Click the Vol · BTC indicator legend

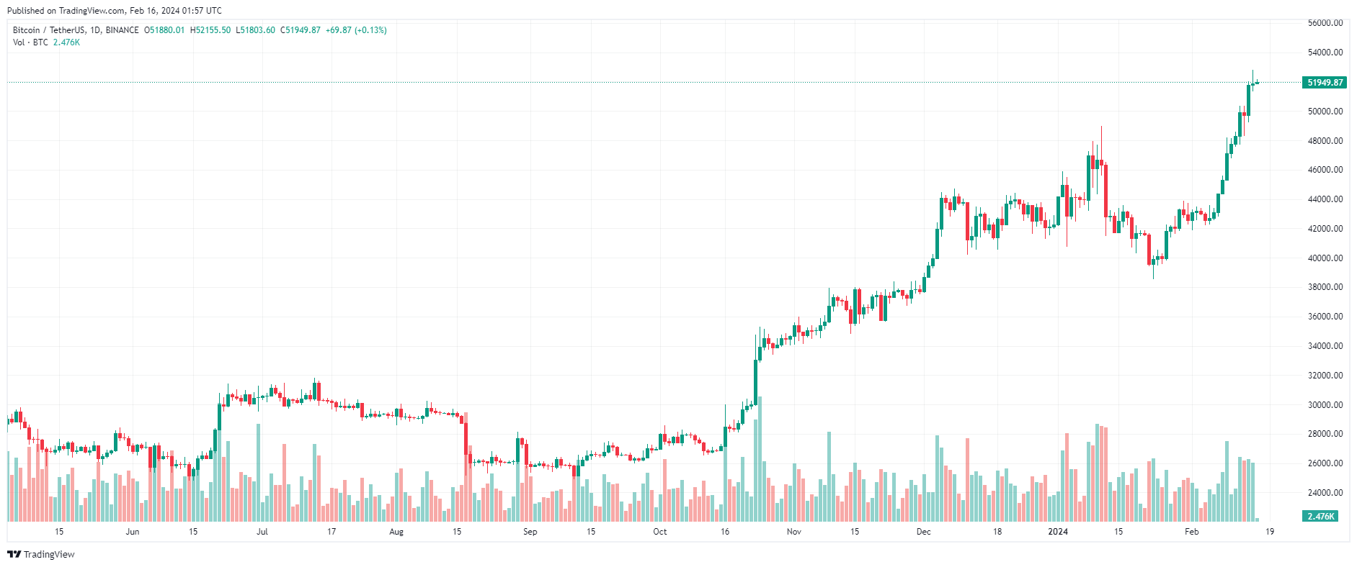tap(30, 42)
